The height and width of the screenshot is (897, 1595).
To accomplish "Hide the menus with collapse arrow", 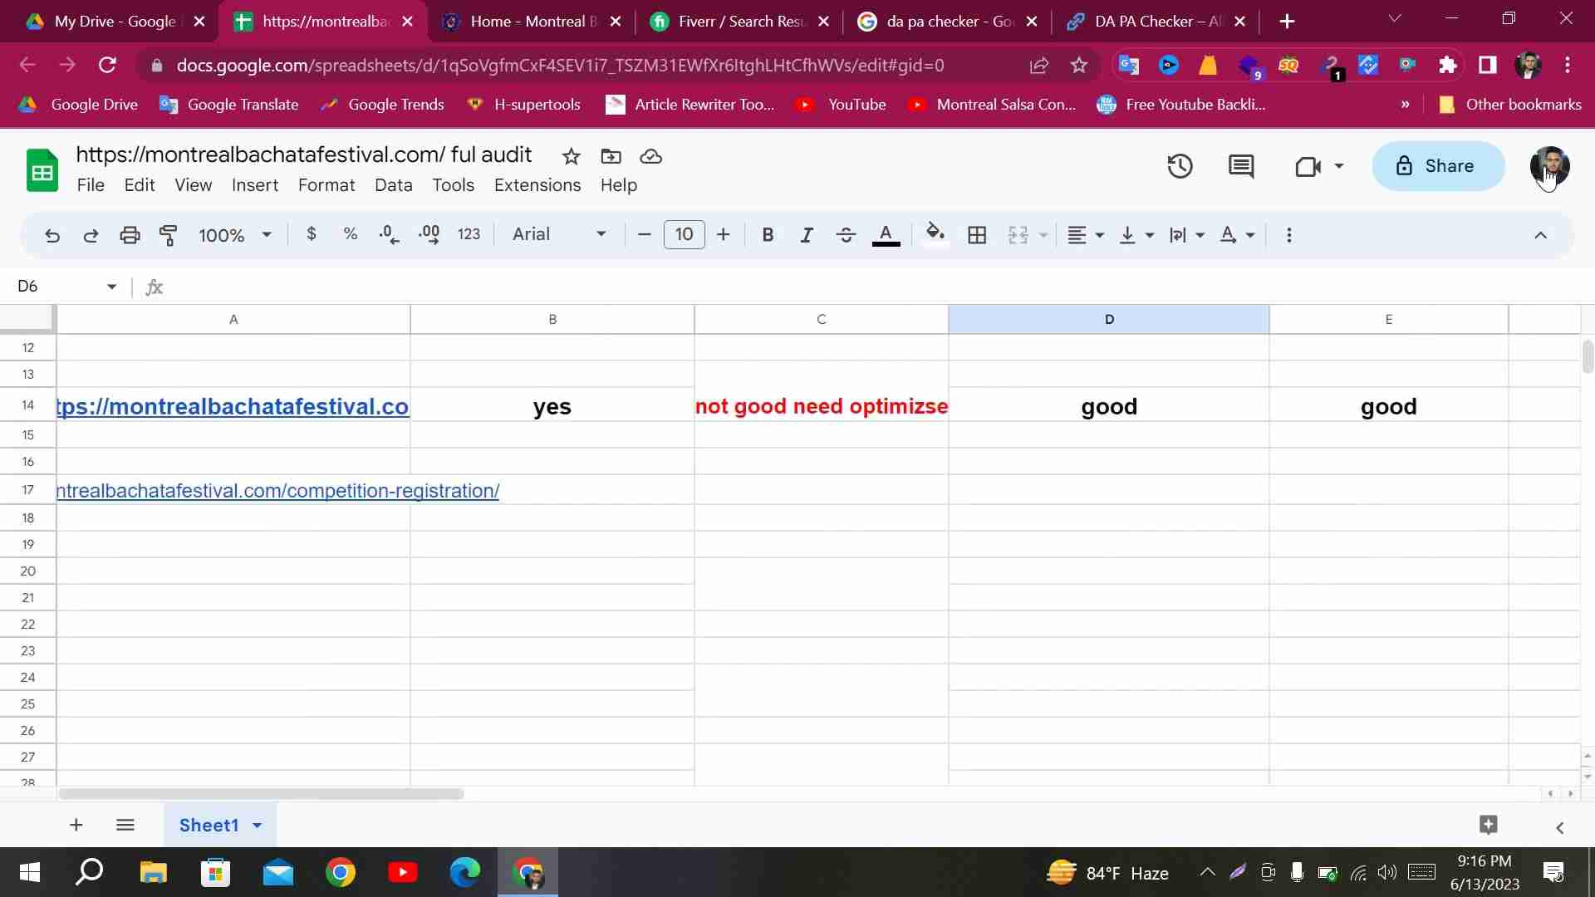I will pyautogui.click(x=1540, y=235).
